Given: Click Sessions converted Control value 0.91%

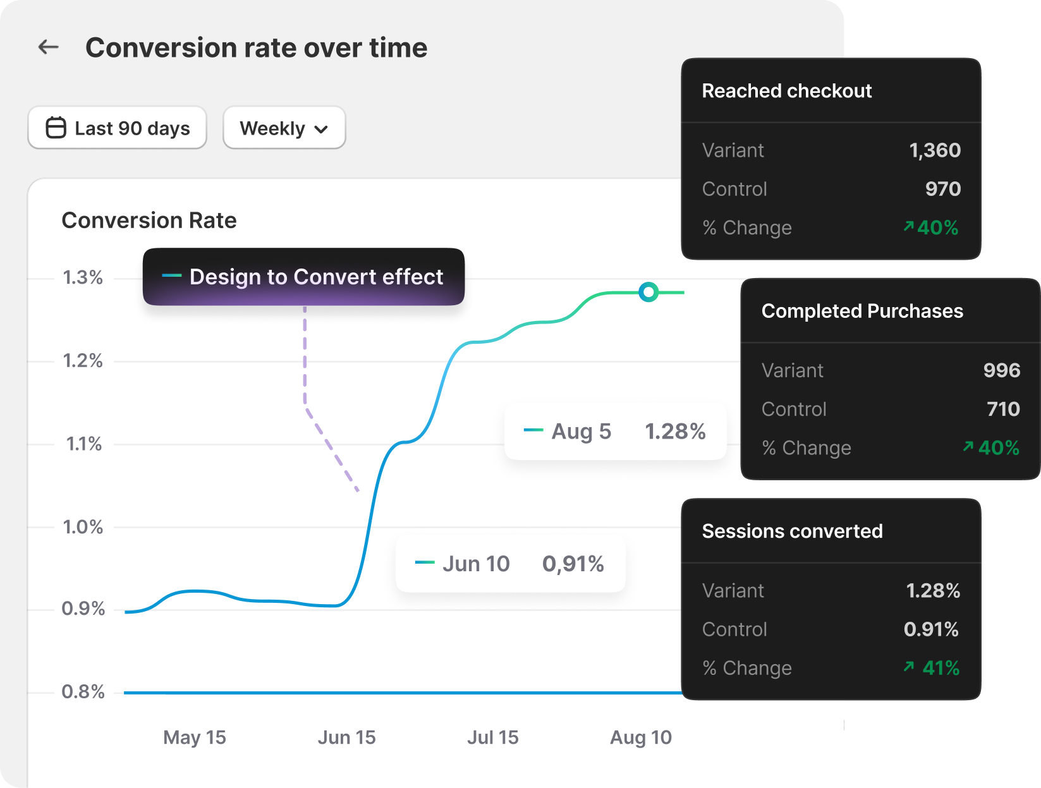Looking at the screenshot, I should click(931, 629).
